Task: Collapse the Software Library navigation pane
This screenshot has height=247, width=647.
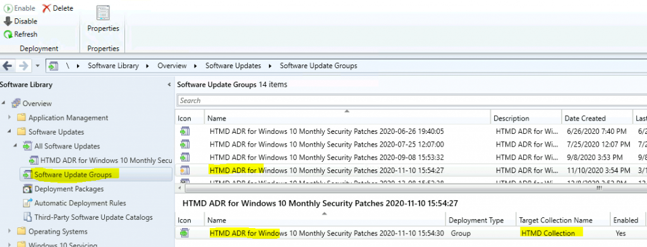Action: pos(169,85)
